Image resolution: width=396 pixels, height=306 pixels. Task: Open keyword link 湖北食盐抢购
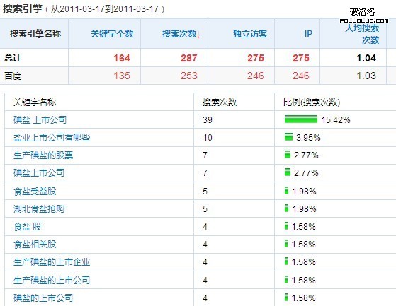[39, 208]
